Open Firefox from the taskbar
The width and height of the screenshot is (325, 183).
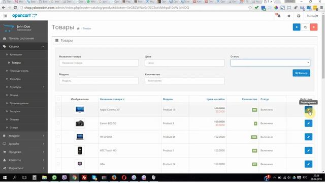114,177
